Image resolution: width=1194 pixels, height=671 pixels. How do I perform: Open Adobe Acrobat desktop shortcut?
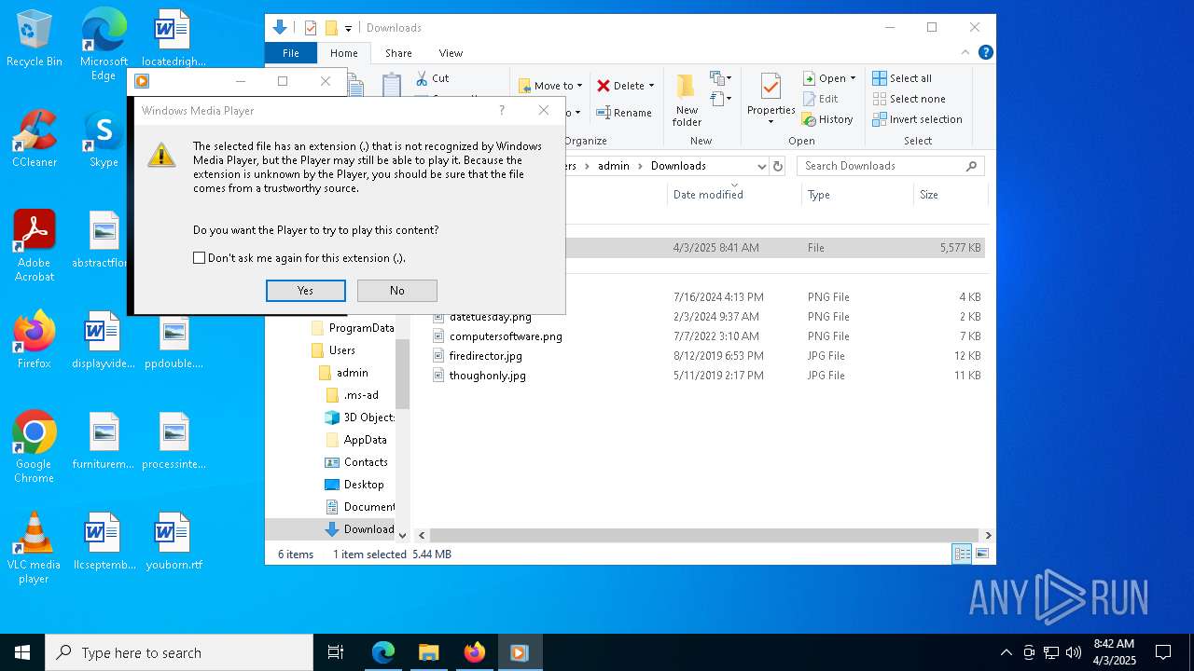35,246
